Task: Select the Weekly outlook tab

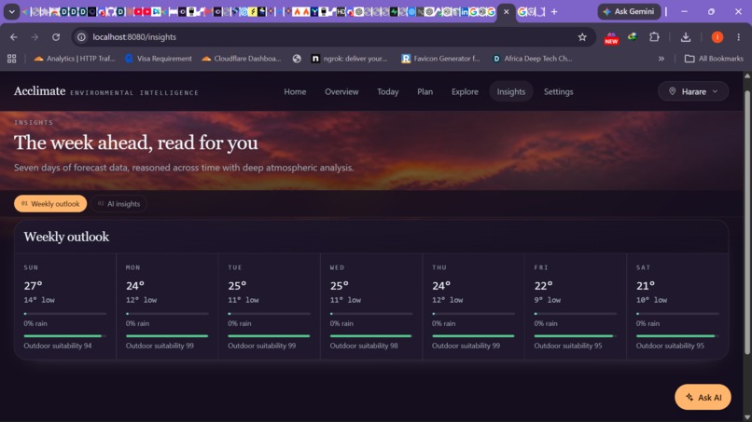Action: pyautogui.click(x=50, y=204)
